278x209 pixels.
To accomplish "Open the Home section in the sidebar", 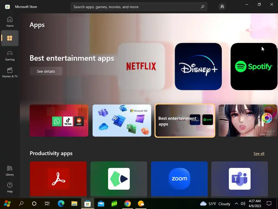I will click(10, 22).
